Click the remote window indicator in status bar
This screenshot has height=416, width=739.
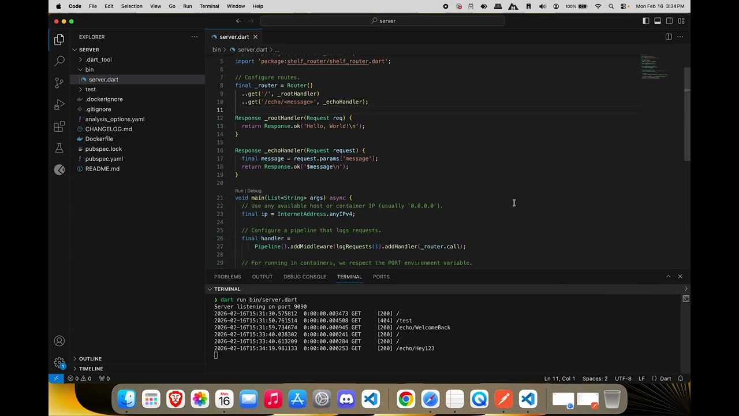56,378
